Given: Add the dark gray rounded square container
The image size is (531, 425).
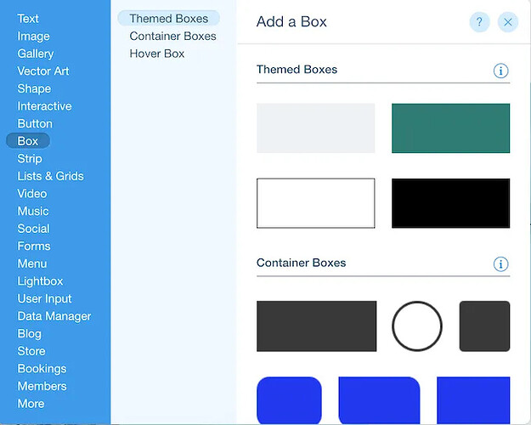Looking at the screenshot, I should tap(484, 326).
